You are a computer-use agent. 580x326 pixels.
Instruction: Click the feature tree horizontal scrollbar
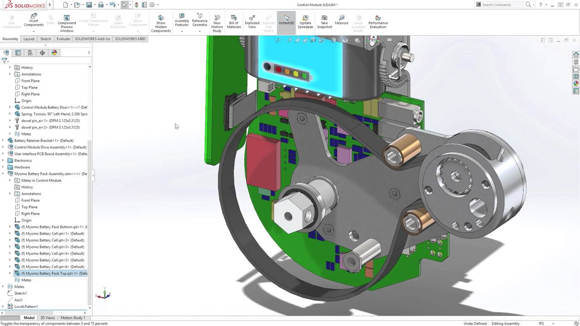coord(29,312)
